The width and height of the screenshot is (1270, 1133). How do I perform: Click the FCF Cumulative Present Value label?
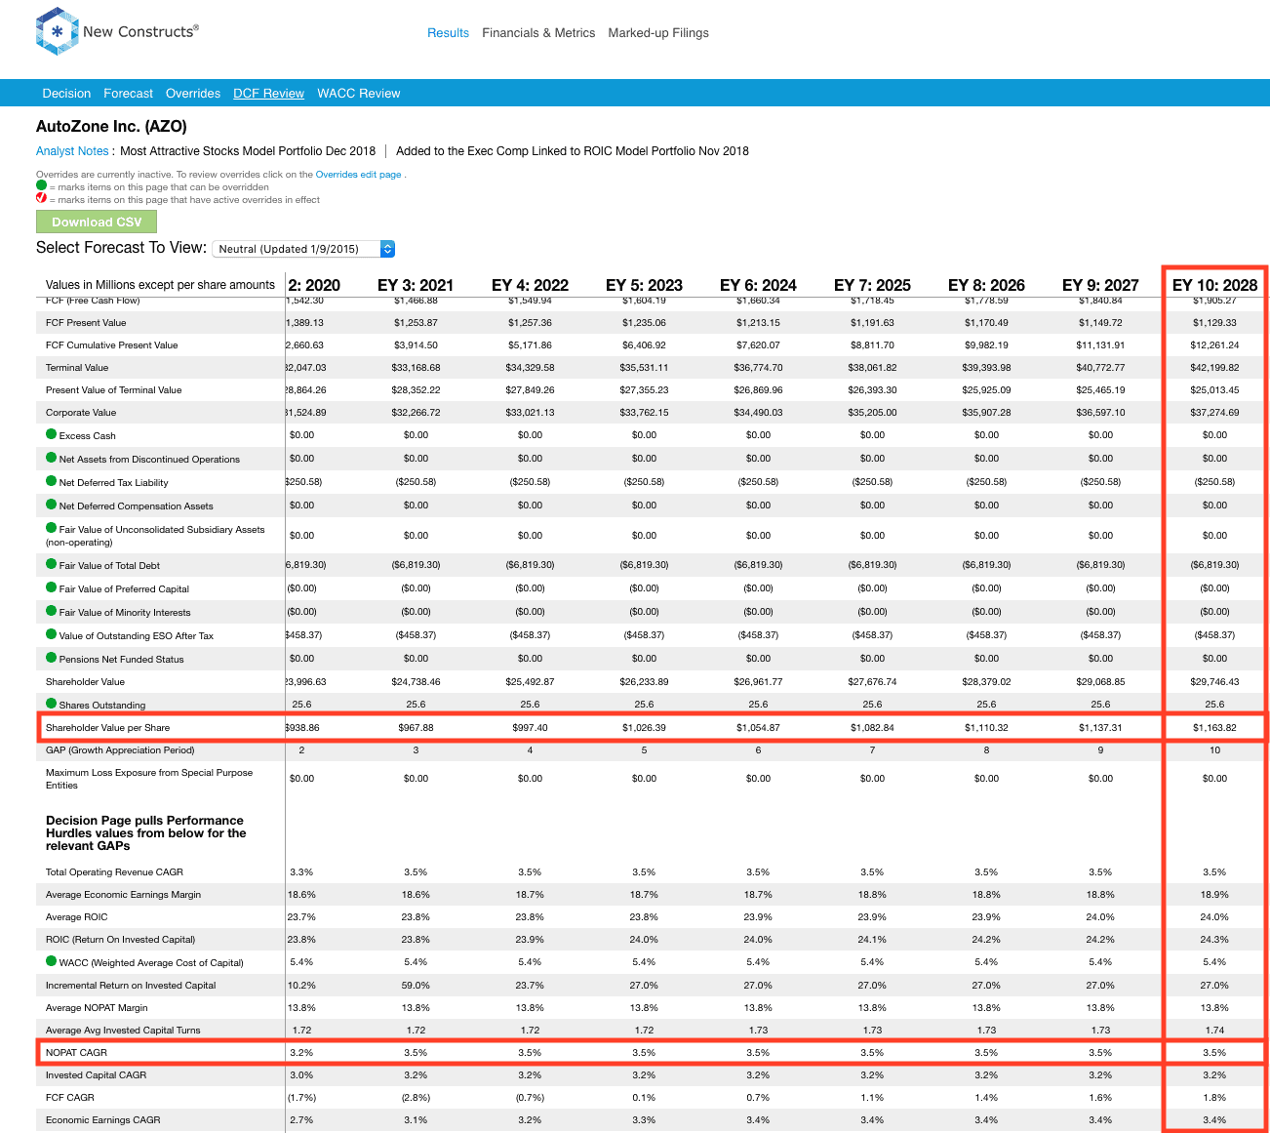[111, 345]
